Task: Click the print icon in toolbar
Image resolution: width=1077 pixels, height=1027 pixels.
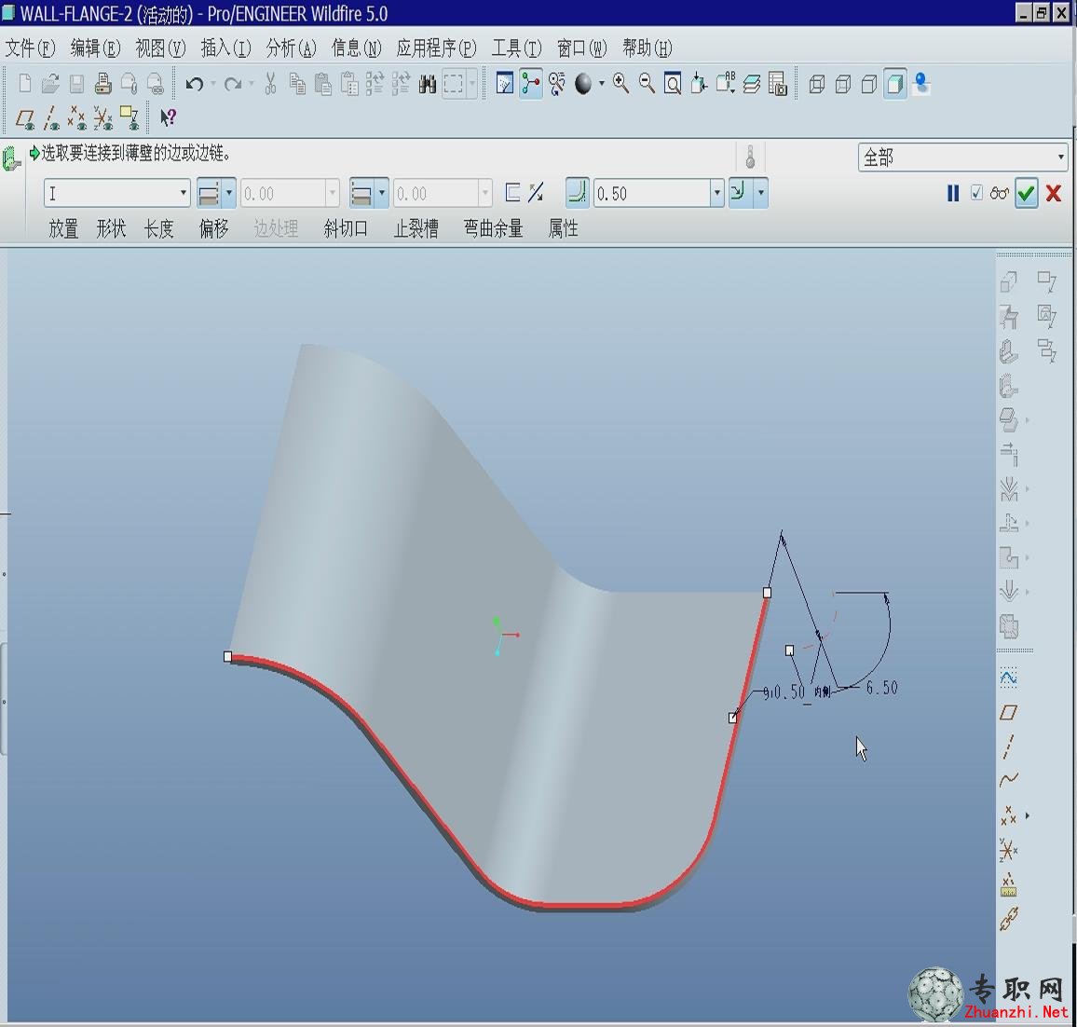Action: pyautogui.click(x=103, y=84)
